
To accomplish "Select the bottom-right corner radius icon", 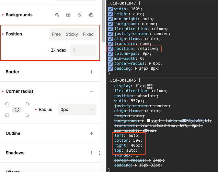I will [26, 115].
